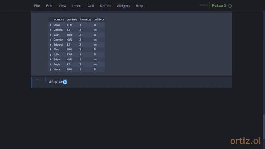This screenshot has width=265, height=149.
Task: Select the nombre column header
Action: point(59,19)
